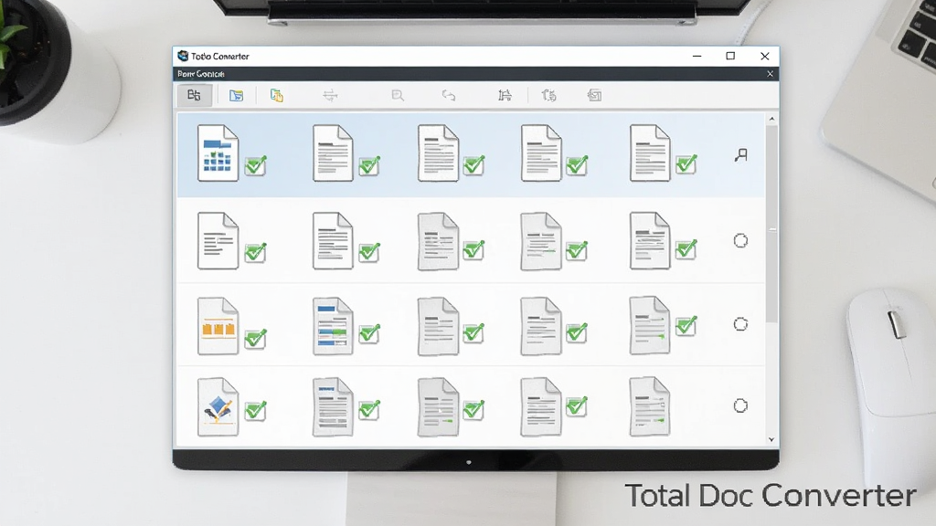Screen dimensions: 936x526
Task: Select the fourth document icon in the second row
Action: click(541, 240)
